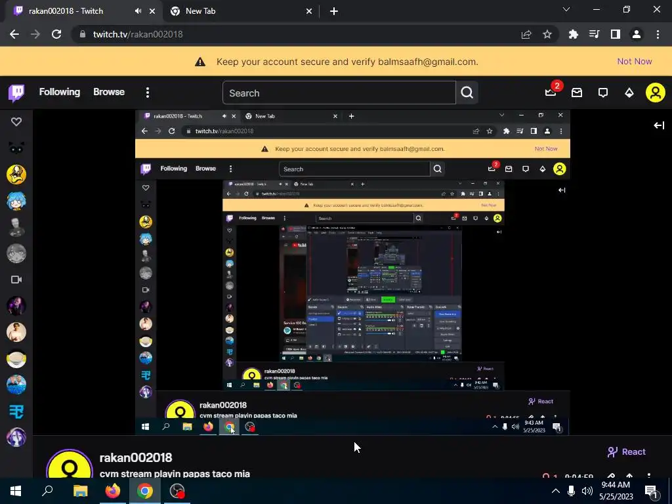Image resolution: width=672 pixels, height=504 pixels.
Task: Expand the chat panel arrow icon
Action: [x=659, y=125]
